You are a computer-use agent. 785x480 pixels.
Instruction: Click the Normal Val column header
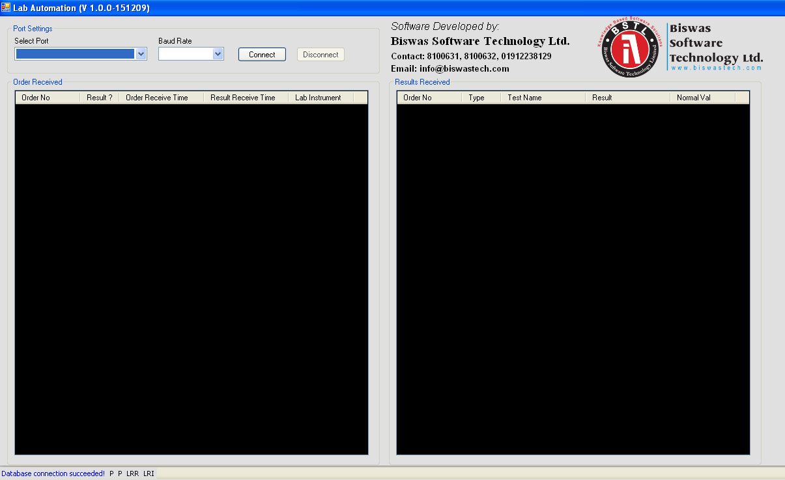click(x=703, y=98)
